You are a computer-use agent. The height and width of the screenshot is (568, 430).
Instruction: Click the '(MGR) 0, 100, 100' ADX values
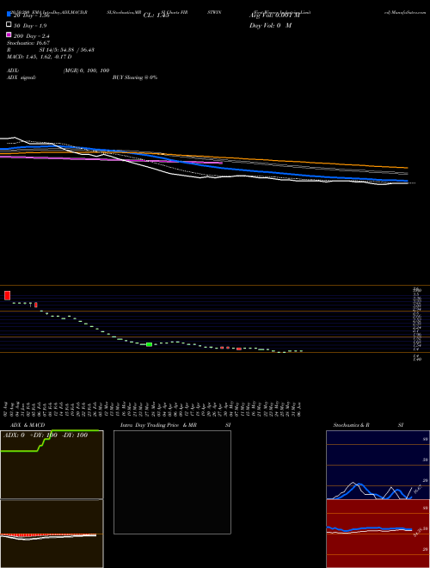(x=86, y=71)
